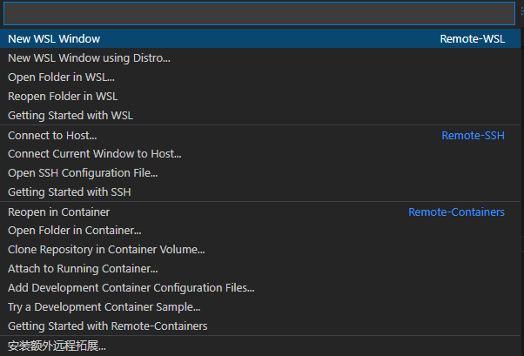Click the blue Remote-SSH group label
This screenshot has height=356, width=524.
pyautogui.click(x=473, y=136)
